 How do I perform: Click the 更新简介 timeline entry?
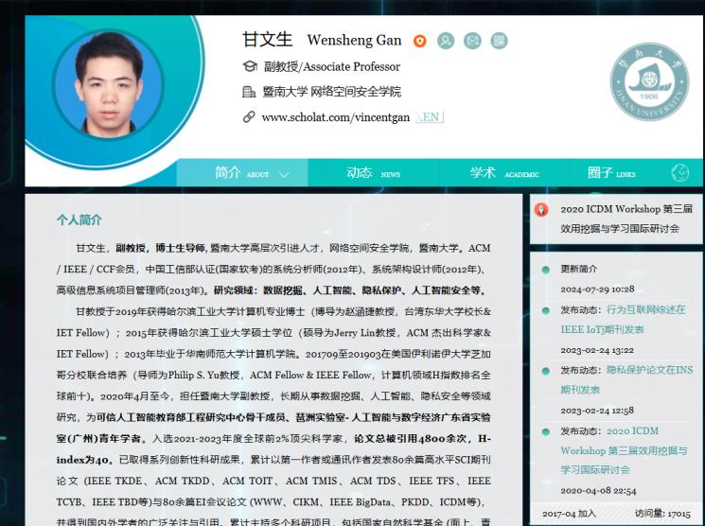(578, 269)
